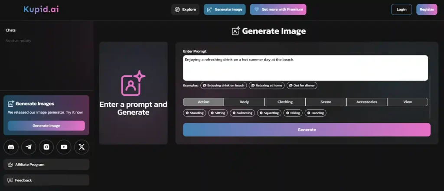Open the YouTube social icon
Viewport: 444px width, 191px height.
click(64, 147)
